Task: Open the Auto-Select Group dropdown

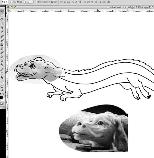Action: tap(28, 2)
